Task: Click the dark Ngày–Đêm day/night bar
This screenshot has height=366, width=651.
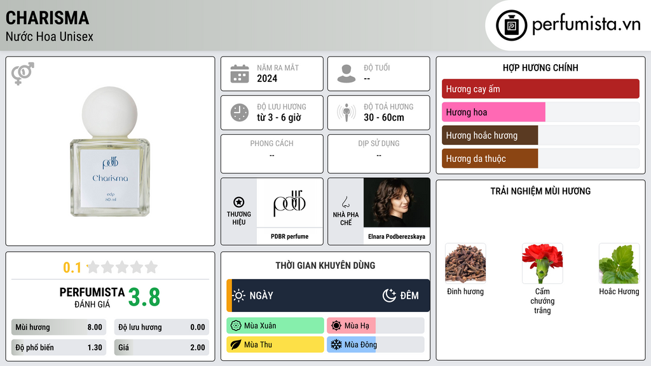Action: coord(328,295)
